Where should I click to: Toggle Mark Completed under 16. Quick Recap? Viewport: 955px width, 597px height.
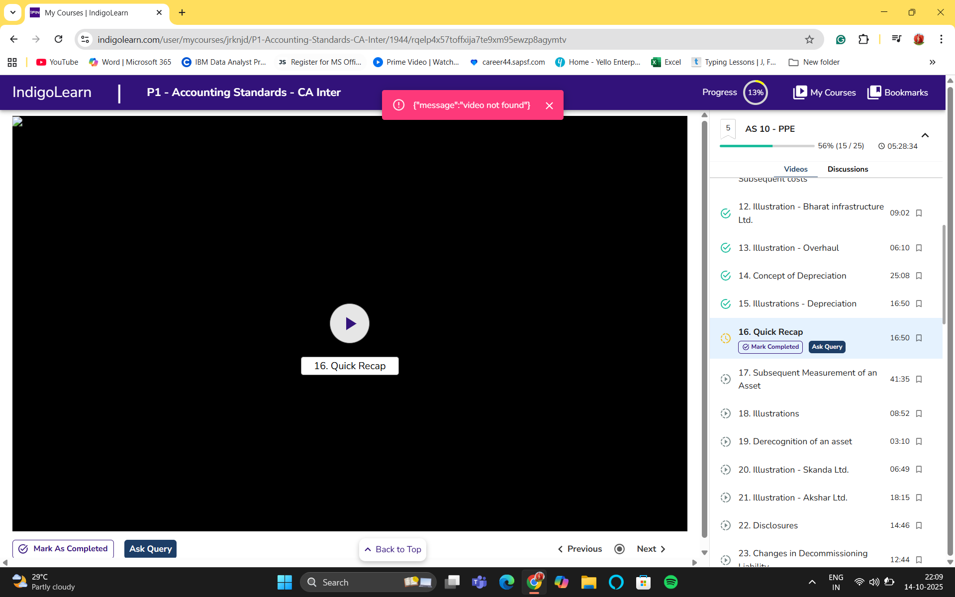[770, 347]
